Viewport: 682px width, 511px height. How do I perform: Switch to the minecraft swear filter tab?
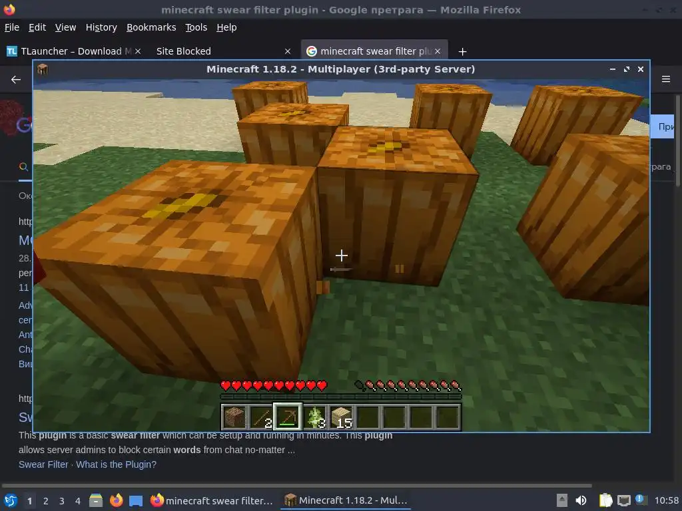[x=374, y=51]
